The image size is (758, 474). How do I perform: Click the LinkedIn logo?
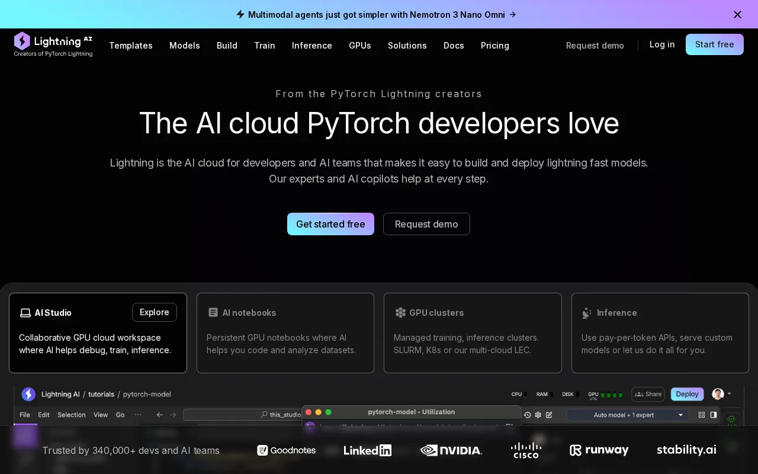367,450
